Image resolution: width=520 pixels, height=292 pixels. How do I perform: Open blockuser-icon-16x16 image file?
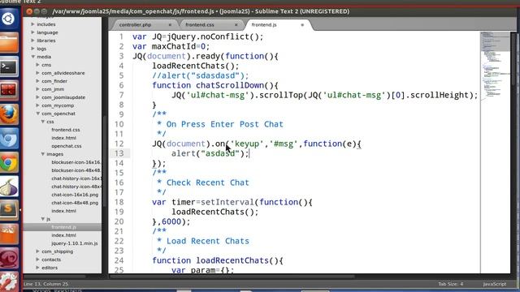[76, 162]
